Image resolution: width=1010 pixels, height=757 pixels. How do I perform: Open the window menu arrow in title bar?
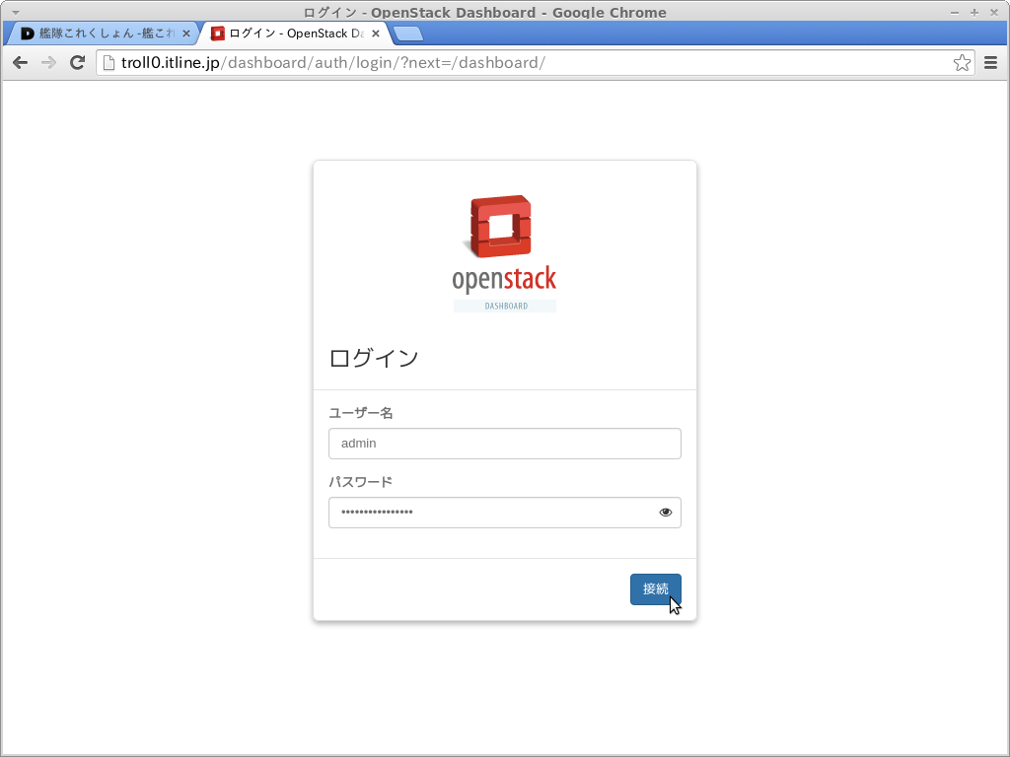(x=15, y=12)
